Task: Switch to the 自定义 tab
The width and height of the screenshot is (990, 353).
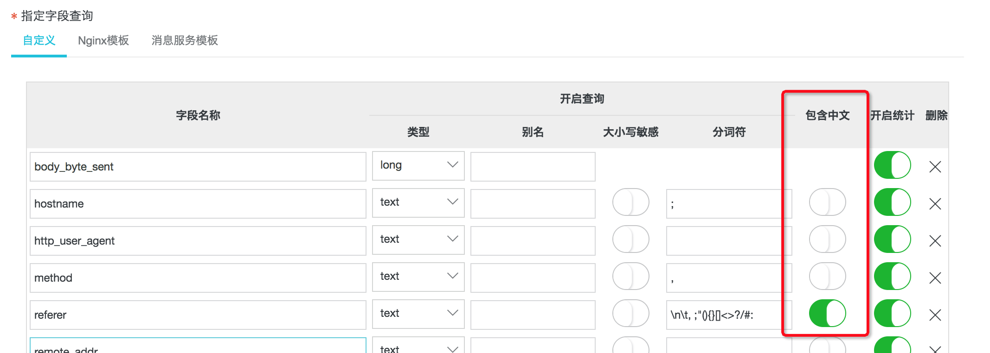Action: [x=39, y=40]
